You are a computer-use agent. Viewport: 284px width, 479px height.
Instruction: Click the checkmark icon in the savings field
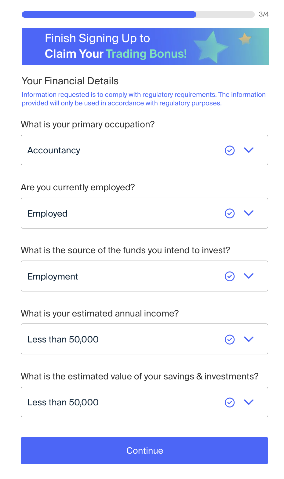[x=230, y=402]
